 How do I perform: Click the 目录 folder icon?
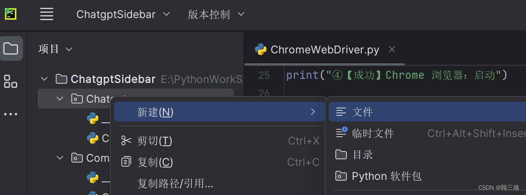[x=341, y=155]
